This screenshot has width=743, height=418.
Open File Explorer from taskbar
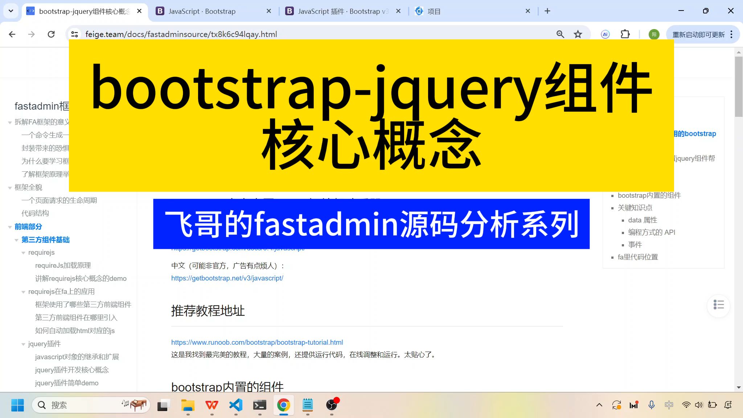coord(188,405)
